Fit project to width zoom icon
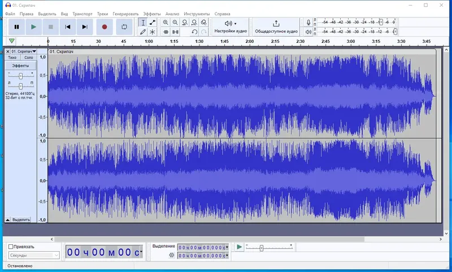 coord(194,23)
